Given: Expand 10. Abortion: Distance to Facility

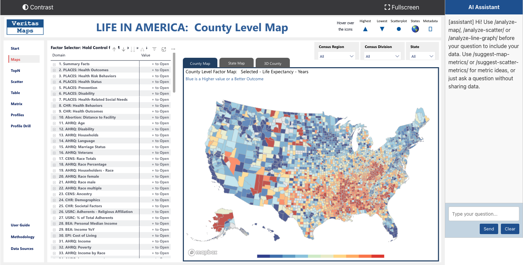Looking at the screenshot, I should 54,118.
